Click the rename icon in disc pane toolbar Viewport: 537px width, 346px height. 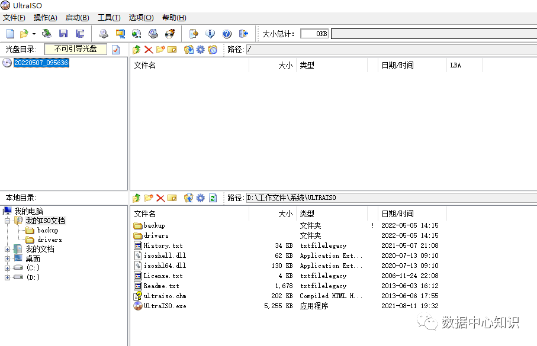172,50
